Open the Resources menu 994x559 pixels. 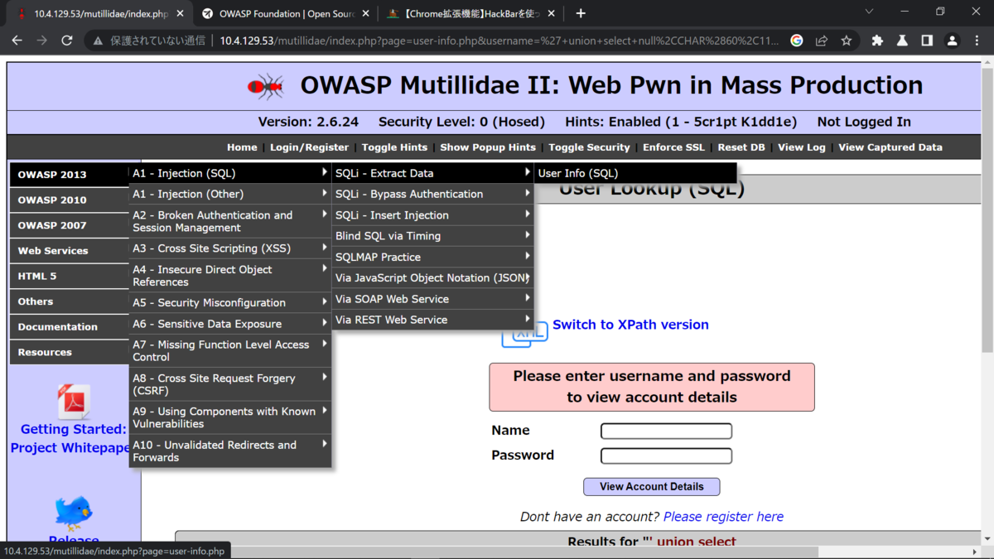(70, 352)
